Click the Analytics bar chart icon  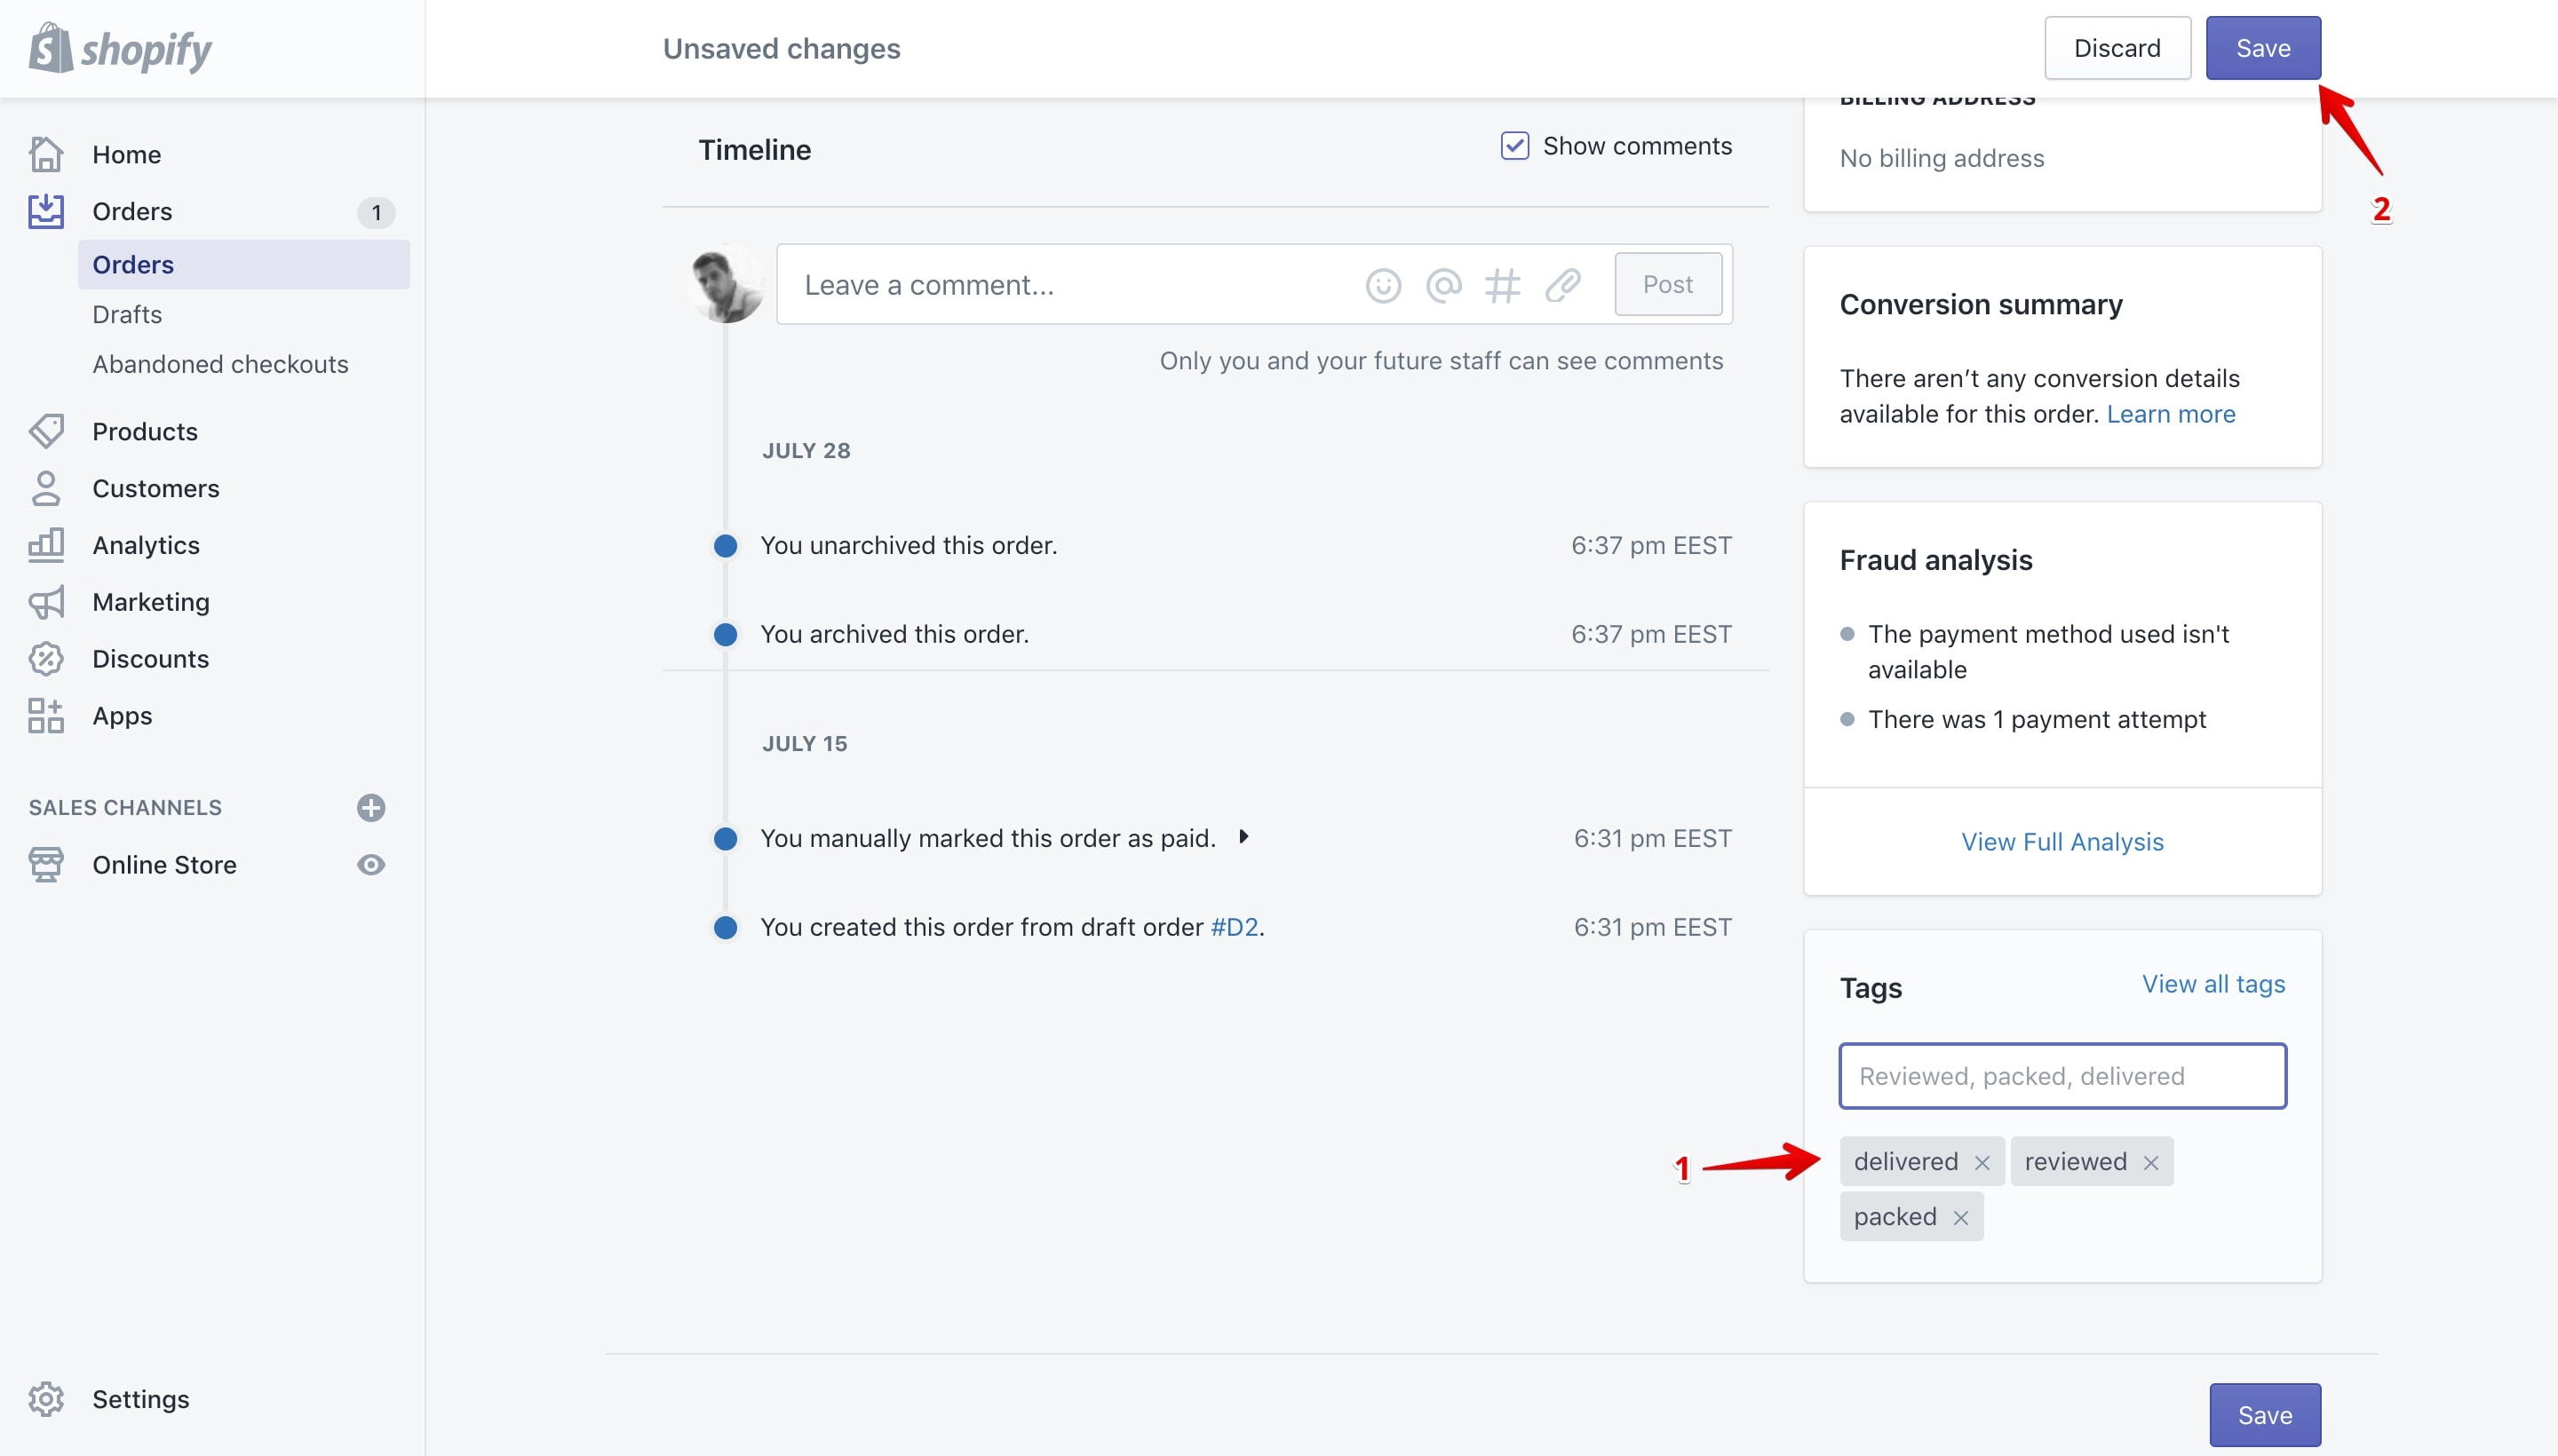[46, 545]
